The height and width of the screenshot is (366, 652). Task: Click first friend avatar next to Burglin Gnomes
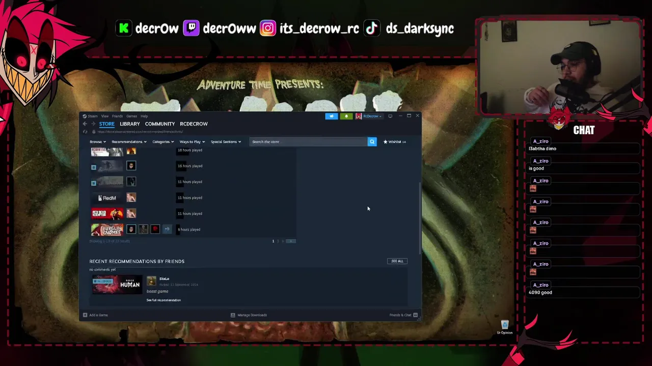click(x=131, y=229)
